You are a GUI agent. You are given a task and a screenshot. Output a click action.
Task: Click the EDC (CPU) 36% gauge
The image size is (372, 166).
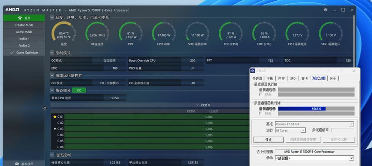264,33
